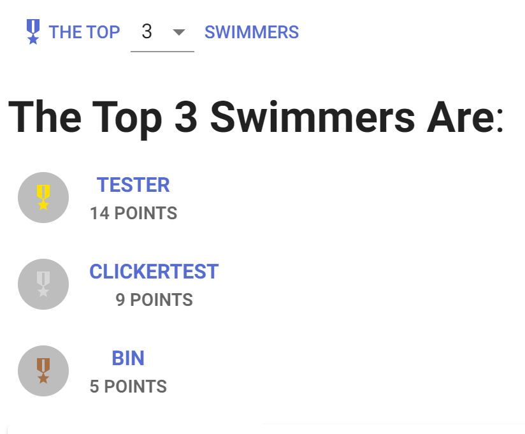
Task: Click the bronze medal avatar for BIN
Action: 43,371
